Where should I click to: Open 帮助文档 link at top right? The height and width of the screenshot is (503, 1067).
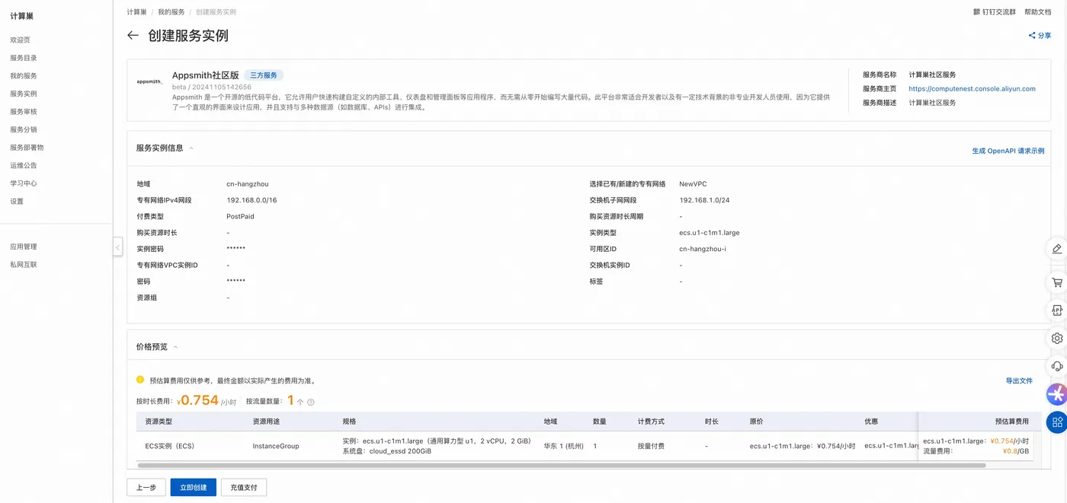[x=1037, y=12]
